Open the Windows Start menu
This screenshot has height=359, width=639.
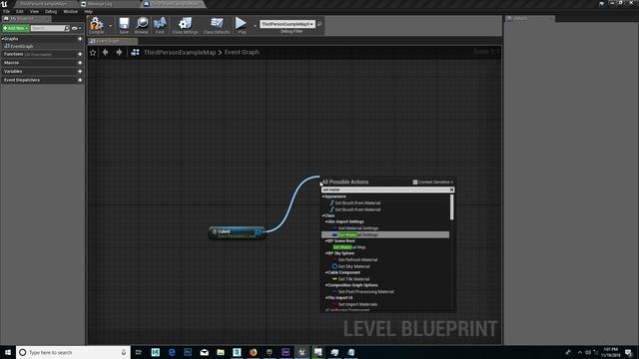(8, 352)
